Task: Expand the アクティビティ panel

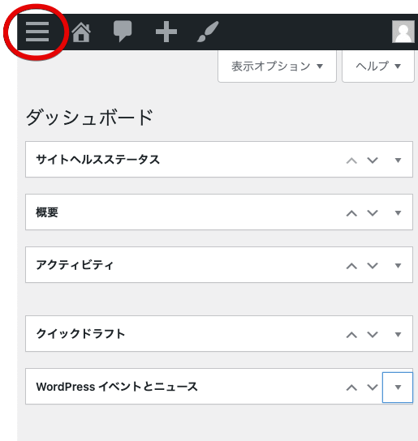Action: coord(398,266)
